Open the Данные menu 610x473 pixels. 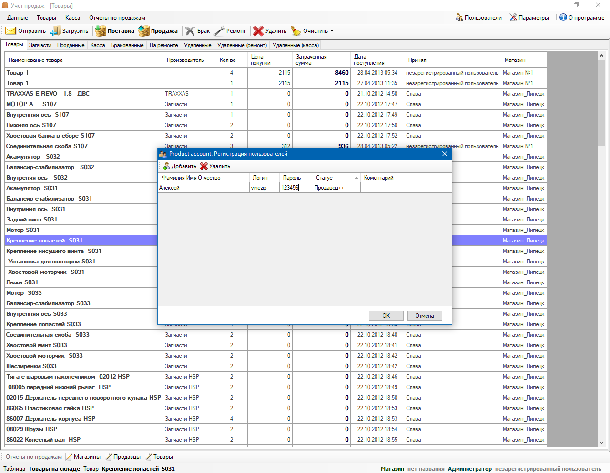18,18
